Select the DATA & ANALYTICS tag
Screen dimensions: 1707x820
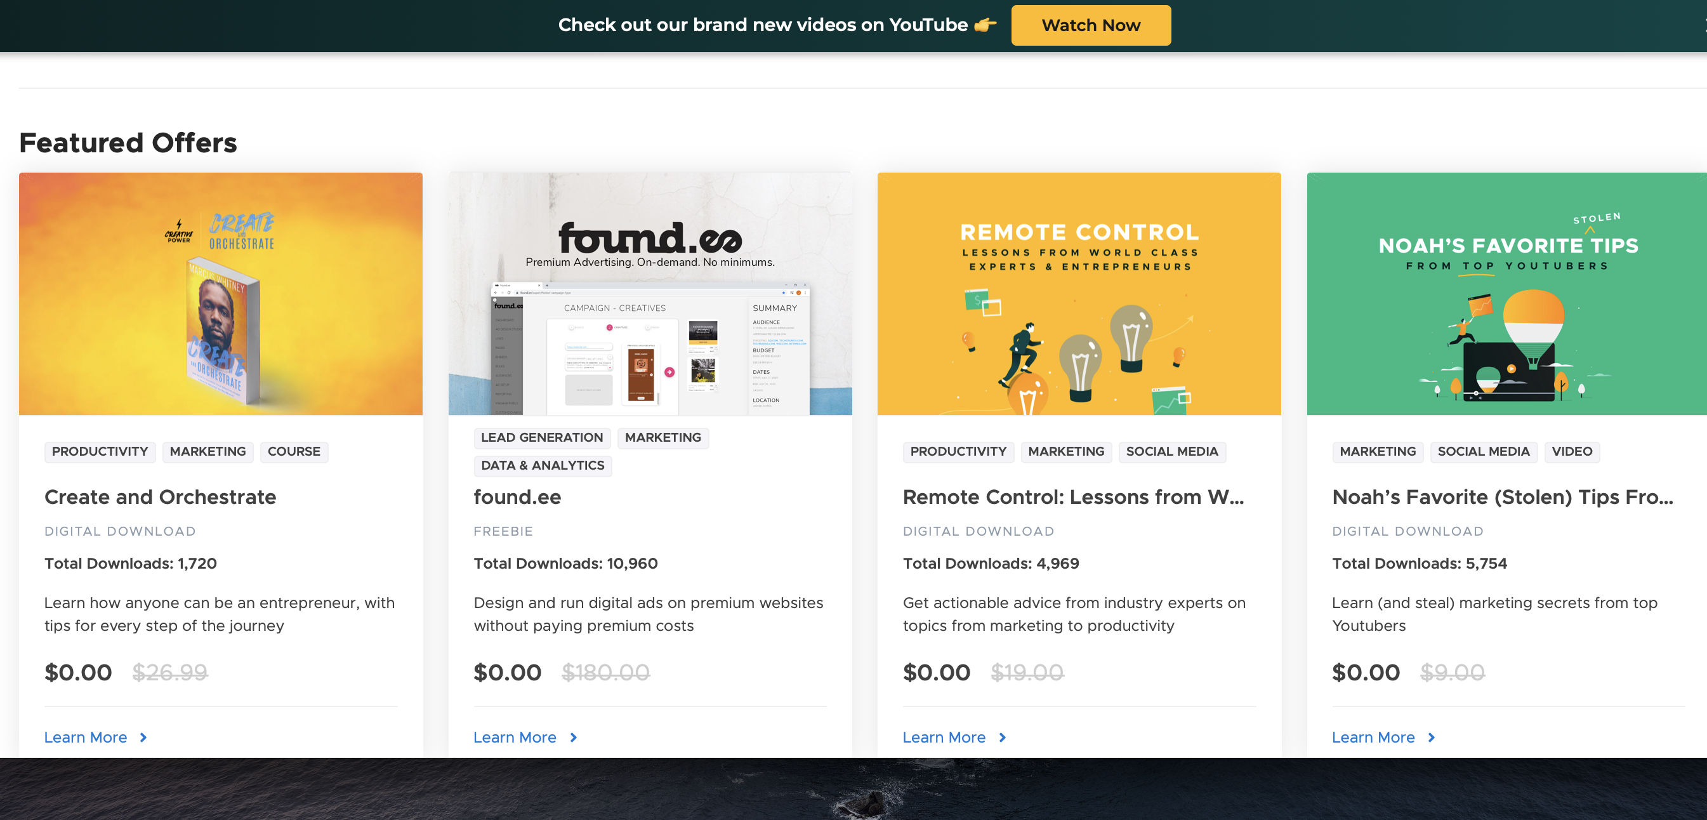543,465
